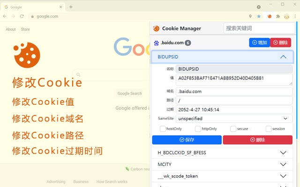Open the About link
300x187 pixels.
click(x=10, y=29)
